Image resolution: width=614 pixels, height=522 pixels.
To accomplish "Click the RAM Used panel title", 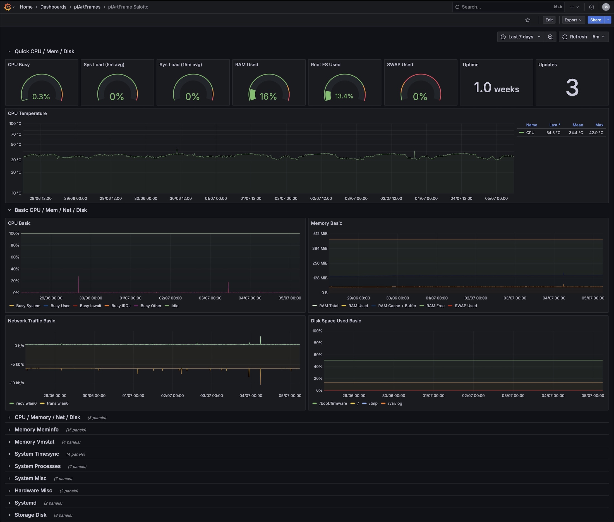I will (246, 64).
